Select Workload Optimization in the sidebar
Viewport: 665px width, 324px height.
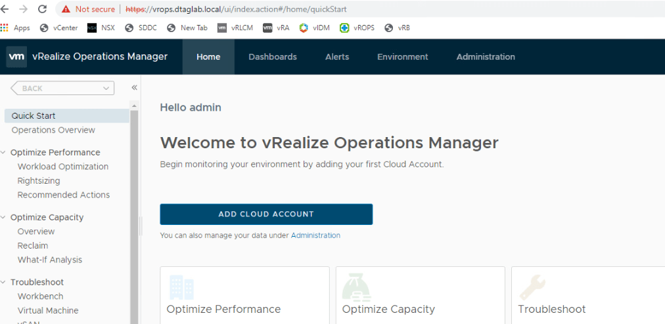tap(63, 167)
